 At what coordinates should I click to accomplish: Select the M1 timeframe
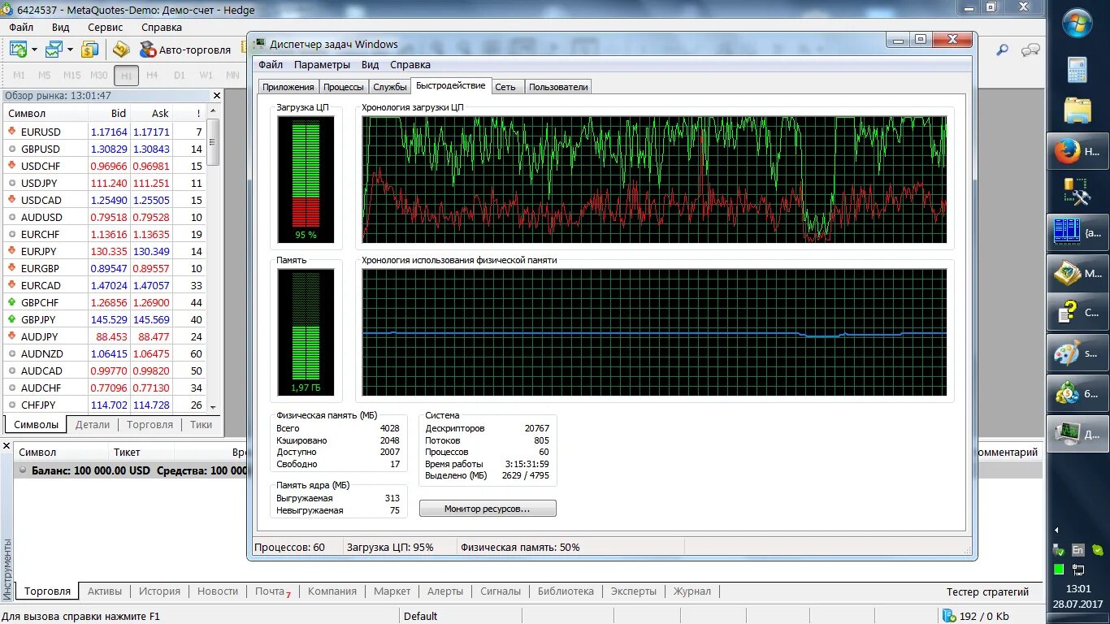click(x=18, y=76)
